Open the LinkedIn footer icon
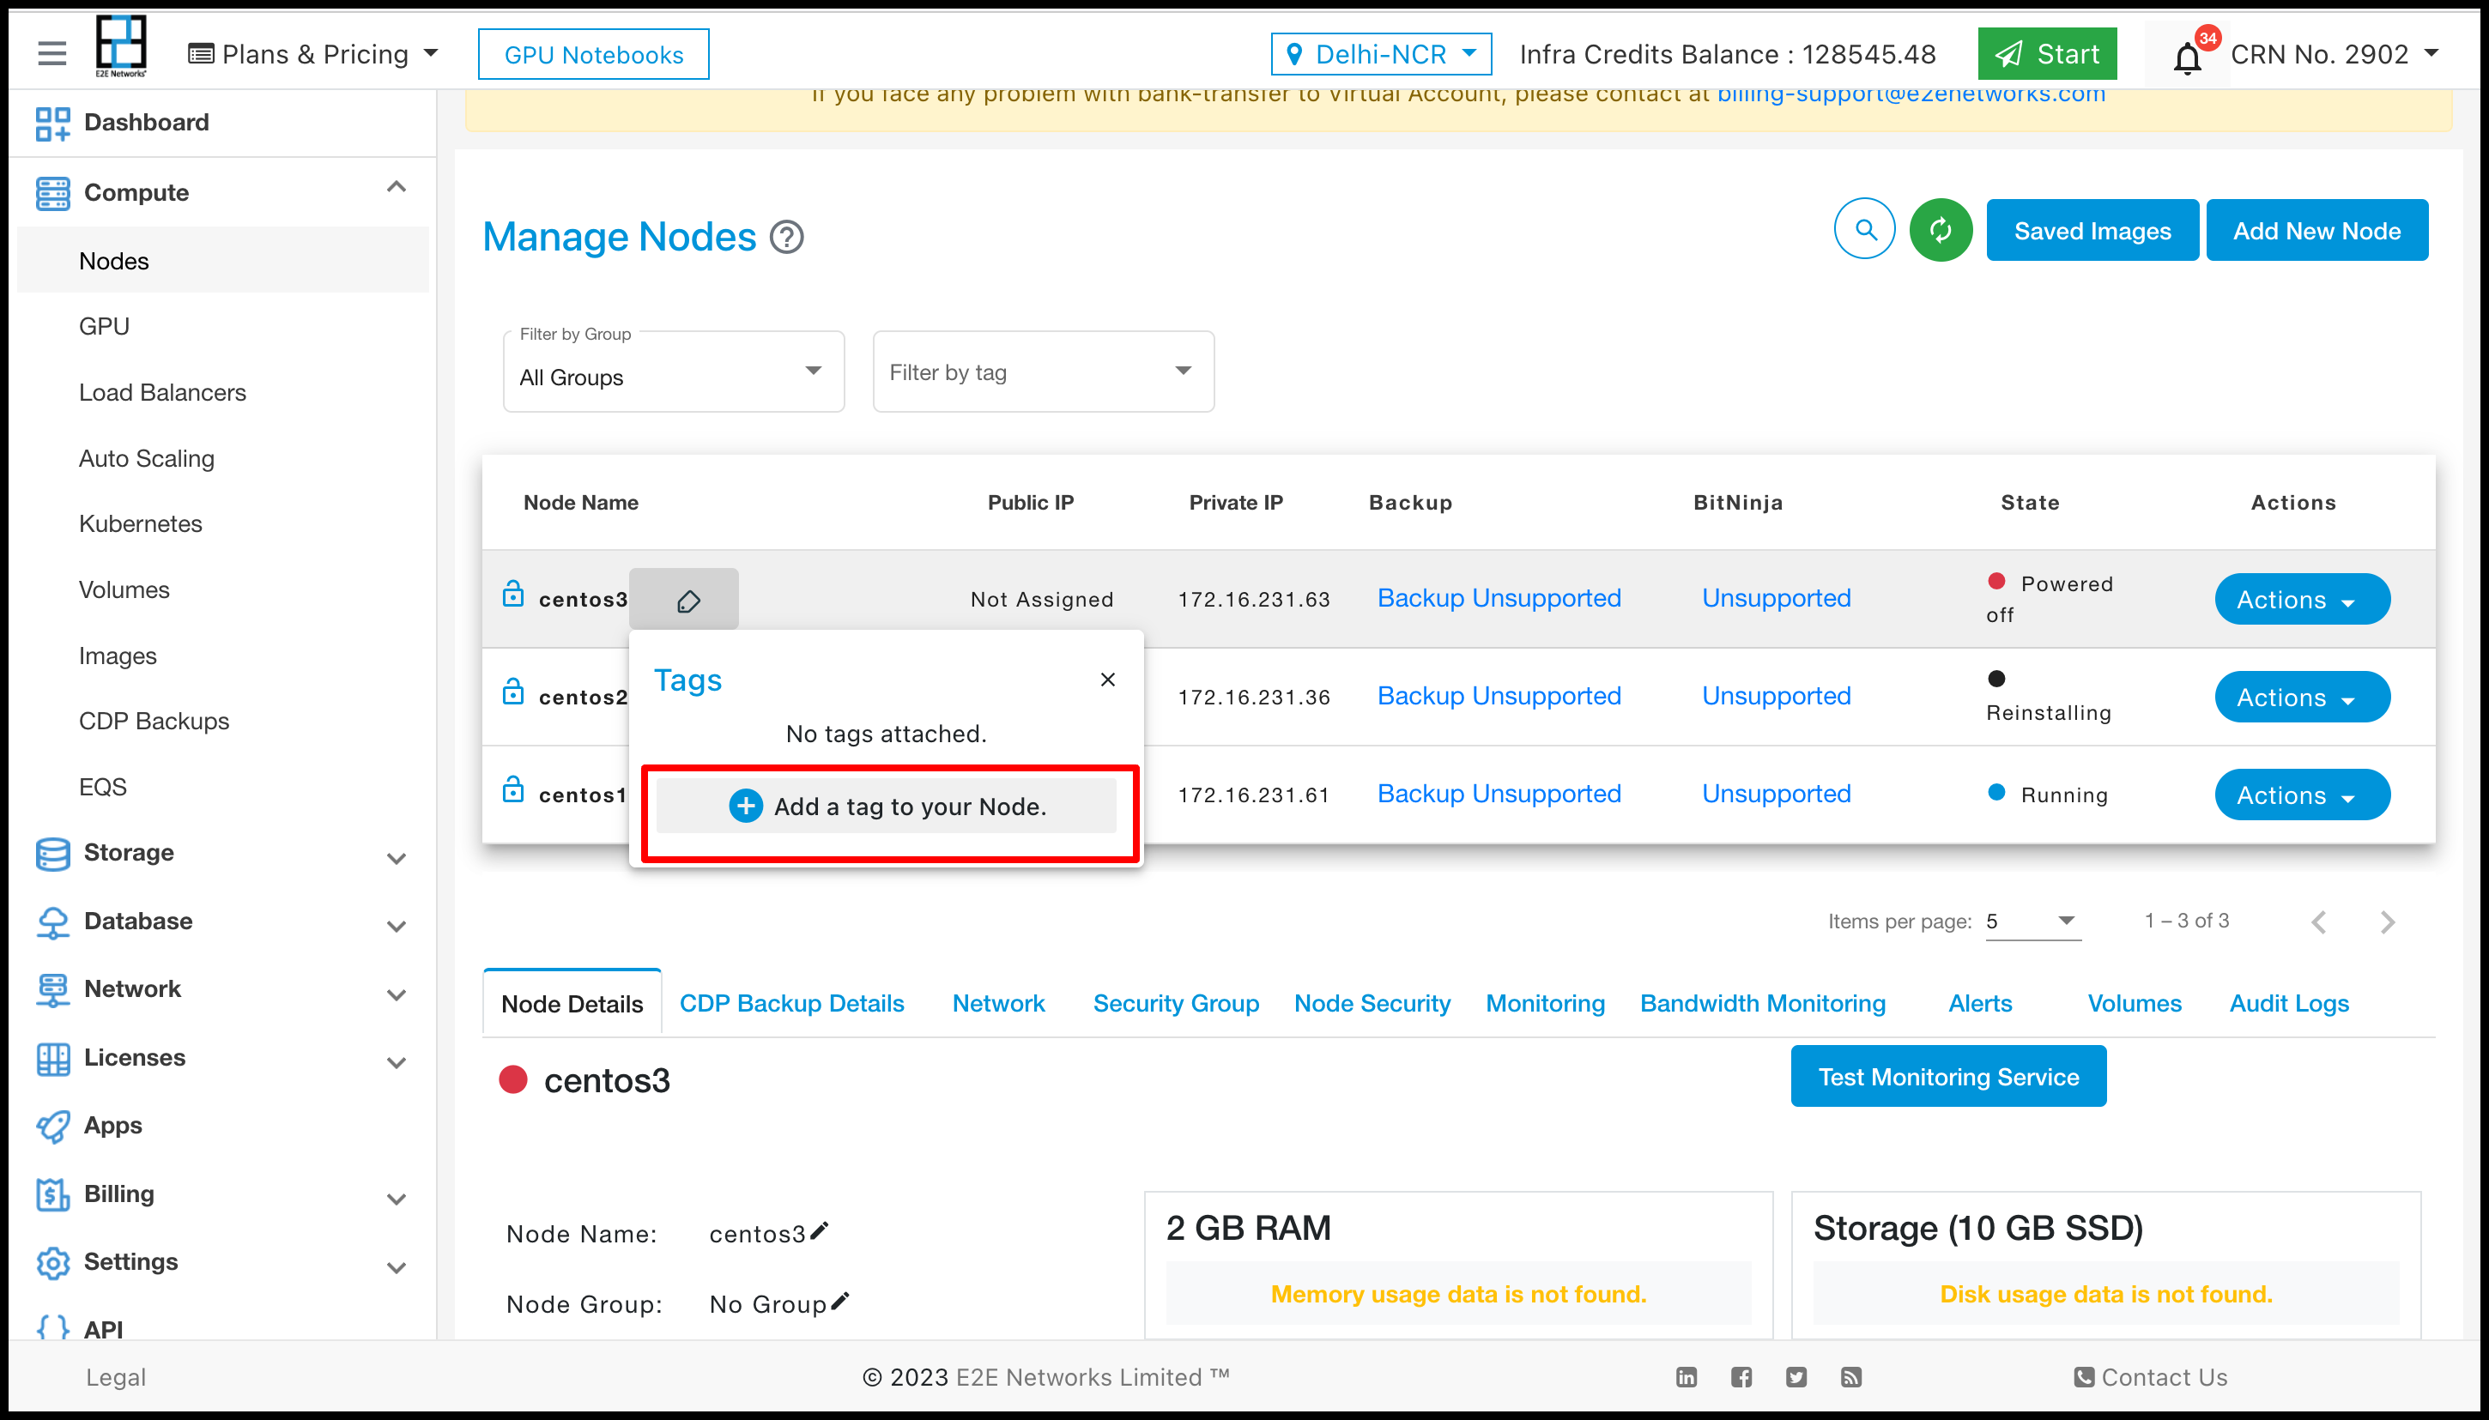The image size is (2489, 1420). tap(1687, 1377)
